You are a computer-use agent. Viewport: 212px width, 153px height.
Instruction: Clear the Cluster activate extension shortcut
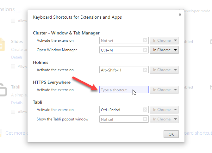145,40
